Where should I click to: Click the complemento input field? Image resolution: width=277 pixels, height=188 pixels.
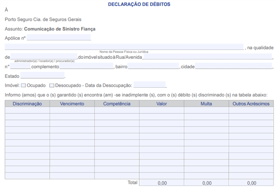[87, 66]
